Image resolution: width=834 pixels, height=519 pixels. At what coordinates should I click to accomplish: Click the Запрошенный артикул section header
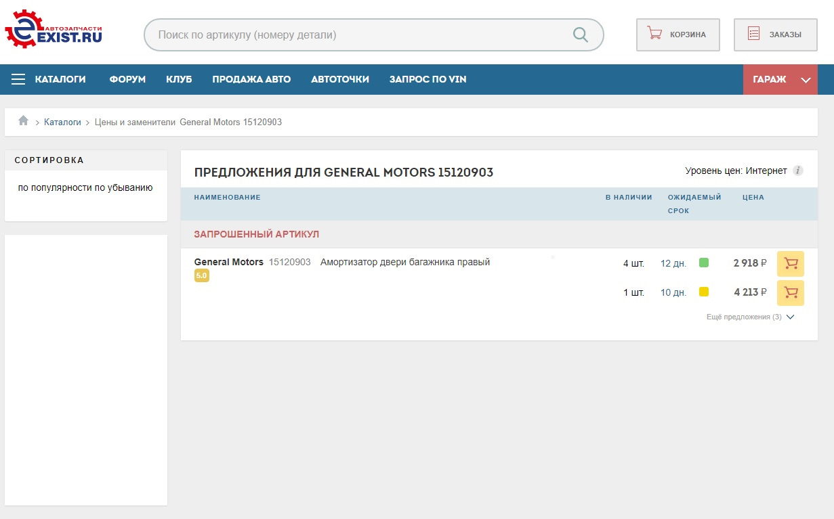point(256,234)
